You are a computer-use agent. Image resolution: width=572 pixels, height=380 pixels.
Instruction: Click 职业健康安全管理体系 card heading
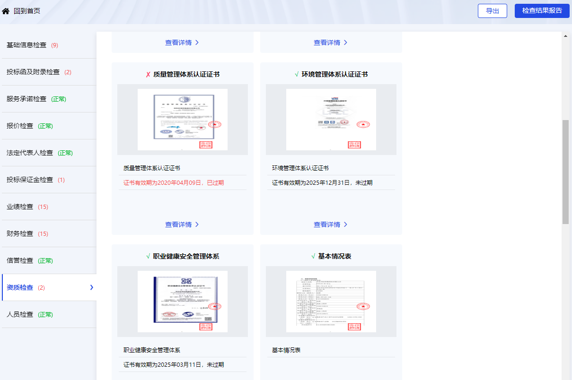(x=186, y=257)
